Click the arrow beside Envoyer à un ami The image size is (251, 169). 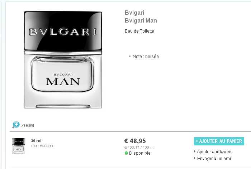coord(195,158)
